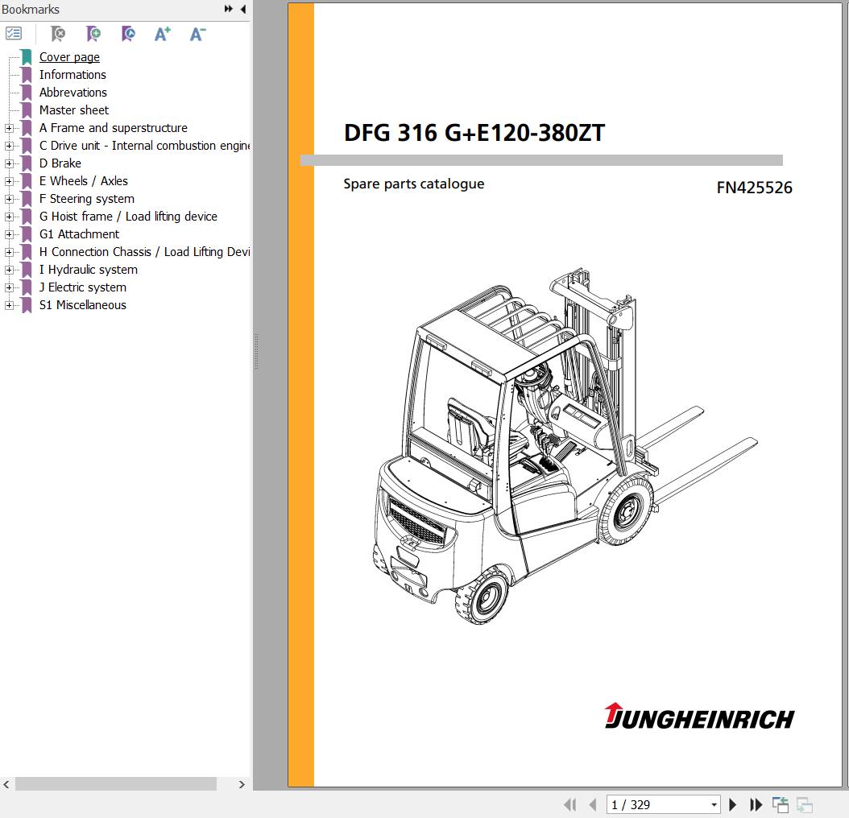Click the next view navigation icon

[x=805, y=804]
